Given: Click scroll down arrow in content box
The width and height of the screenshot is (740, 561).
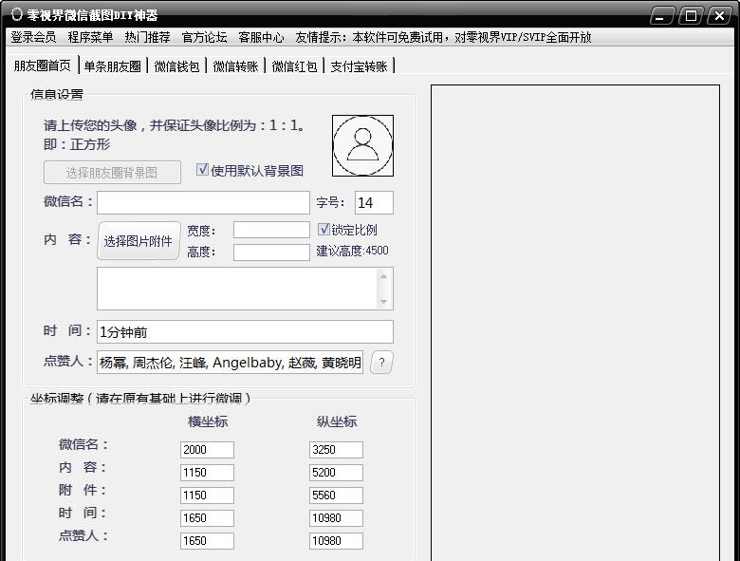Looking at the screenshot, I should coord(383,301).
